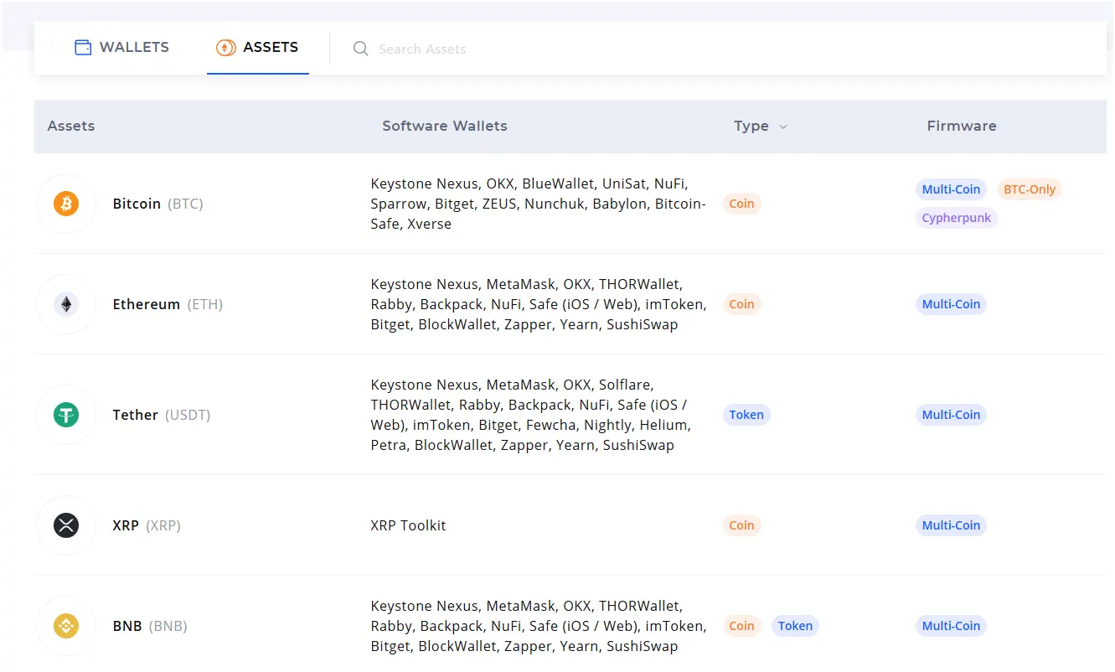Click the Assets column header
Image resolution: width=1115 pixels, height=672 pixels.
coord(71,126)
